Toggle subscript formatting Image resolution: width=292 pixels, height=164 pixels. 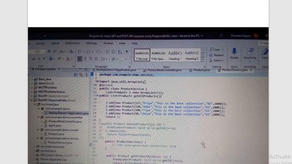39,59
